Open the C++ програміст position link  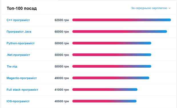(x=18, y=20)
